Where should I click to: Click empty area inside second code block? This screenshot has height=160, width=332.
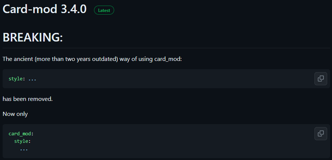tap(169, 141)
